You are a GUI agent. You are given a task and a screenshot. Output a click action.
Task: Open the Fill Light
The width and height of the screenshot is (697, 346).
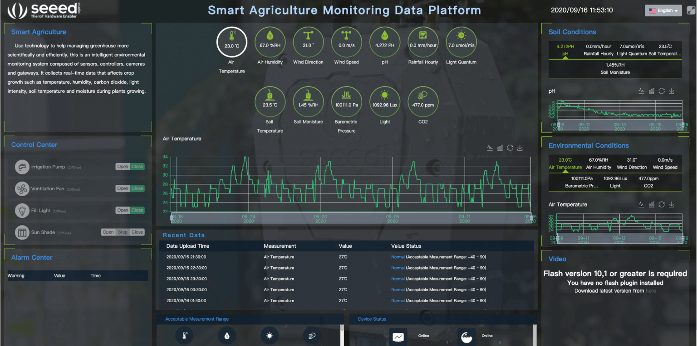pos(122,210)
